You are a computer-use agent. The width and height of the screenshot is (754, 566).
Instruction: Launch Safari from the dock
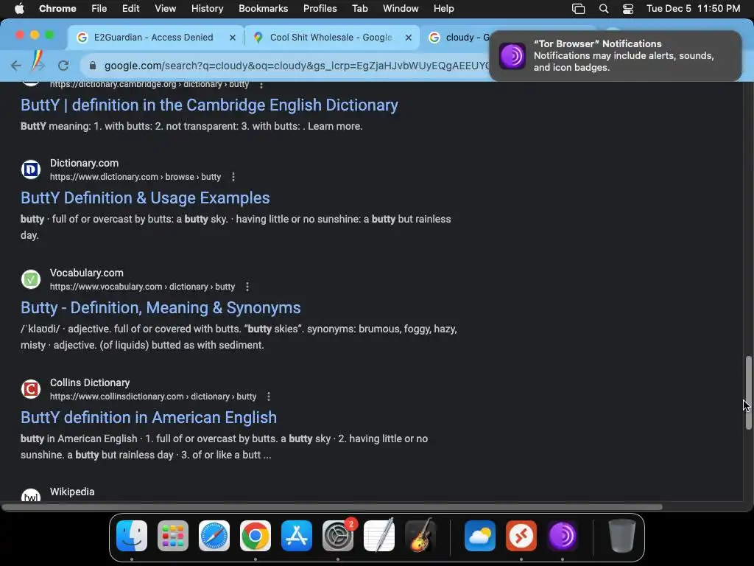coord(214,536)
